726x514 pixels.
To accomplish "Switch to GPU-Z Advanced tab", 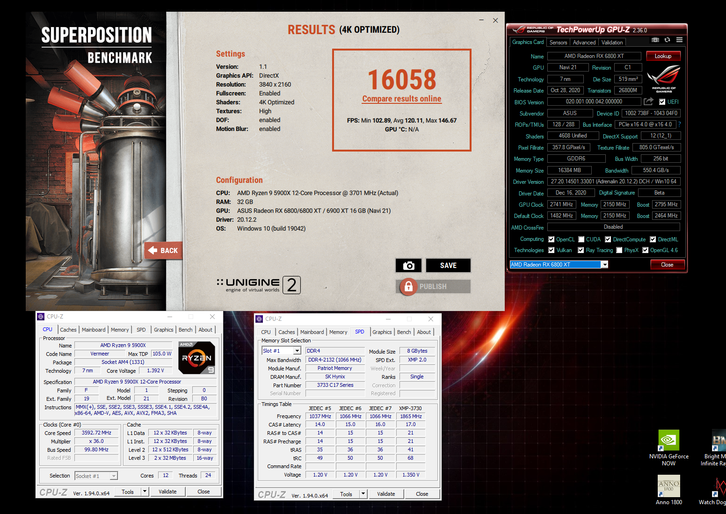I will [x=584, y=43].
